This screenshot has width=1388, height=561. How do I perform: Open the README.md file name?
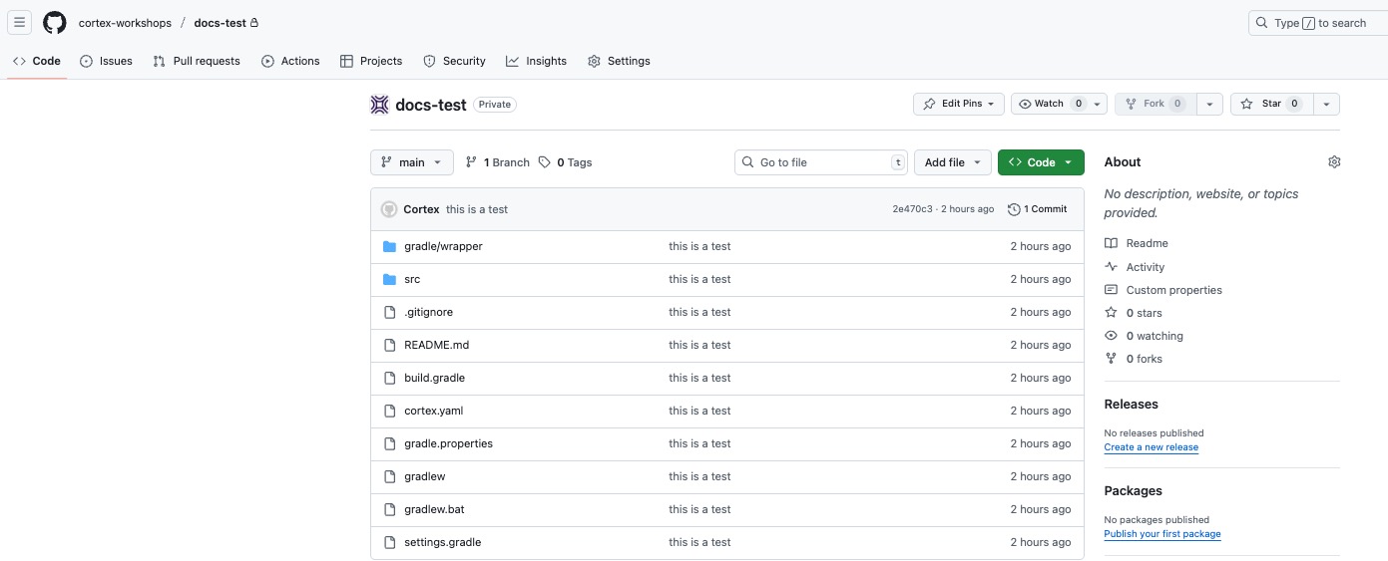(x=436, y=345)
